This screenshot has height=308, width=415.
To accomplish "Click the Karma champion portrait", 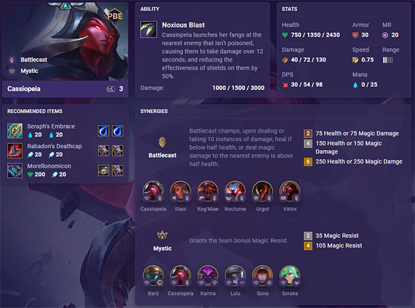I will pos(207,276).
